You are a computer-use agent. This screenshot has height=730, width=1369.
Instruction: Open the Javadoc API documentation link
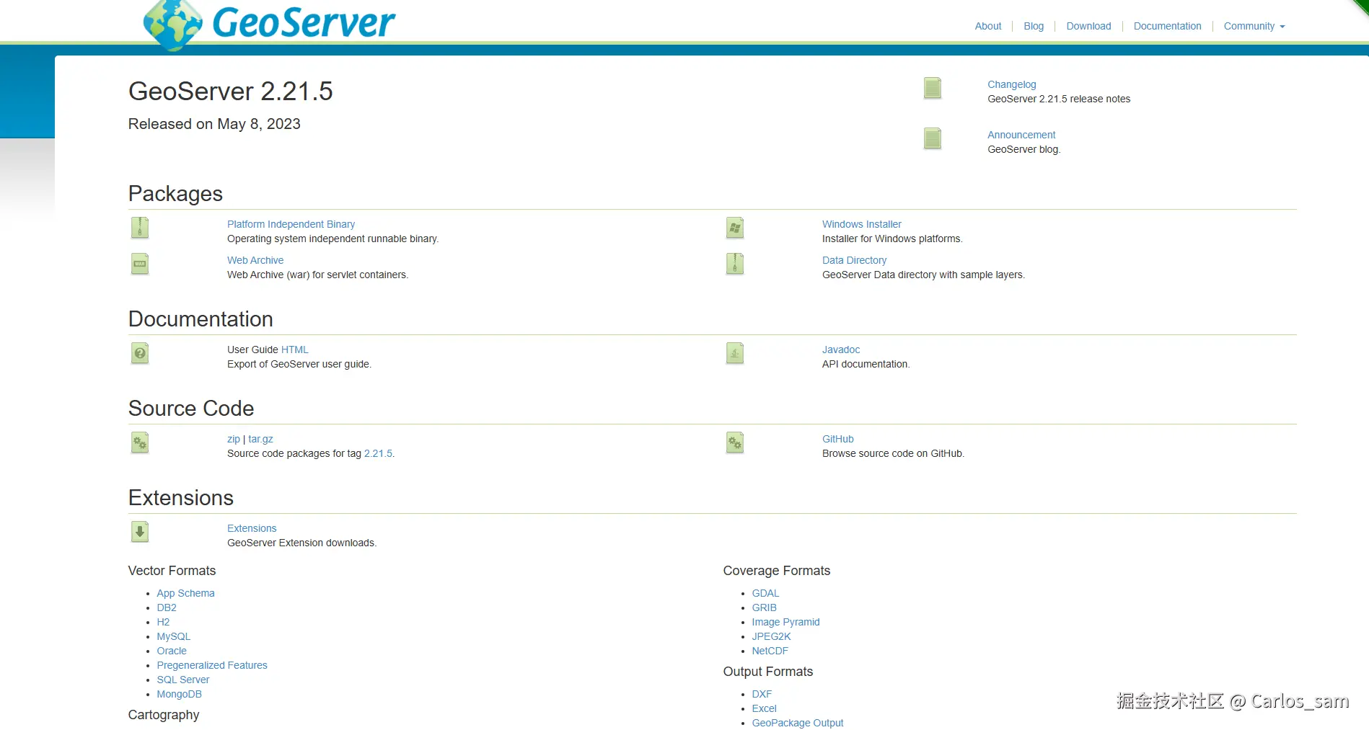841,350
